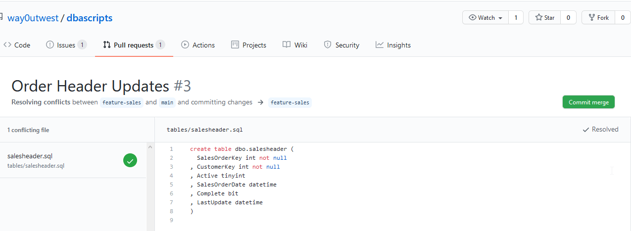Click the Insights graph icon
The width and height of the screenshot is (631, 231).
tap(380, 45)
